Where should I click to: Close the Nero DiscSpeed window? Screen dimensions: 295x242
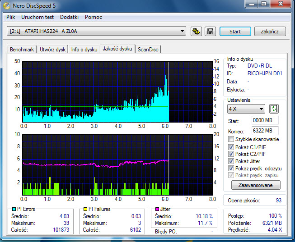pos(281,4)
